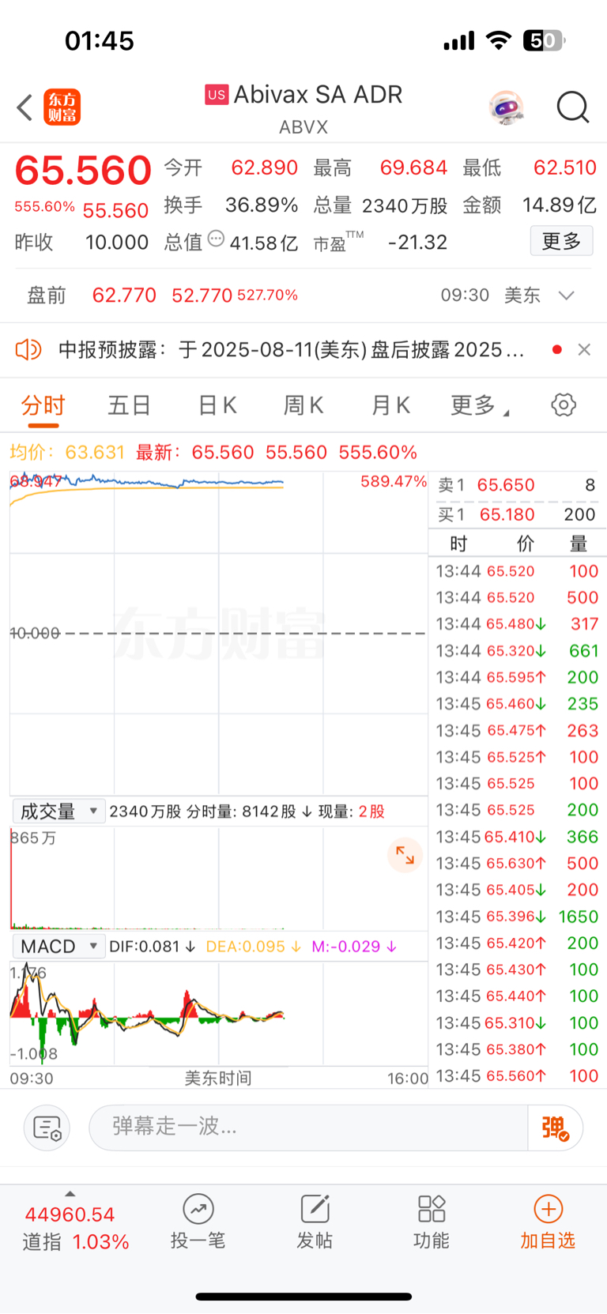Expand index ticker arrow above 道指
This screenshot has width=607, height=1314.
pos(70,1194)
